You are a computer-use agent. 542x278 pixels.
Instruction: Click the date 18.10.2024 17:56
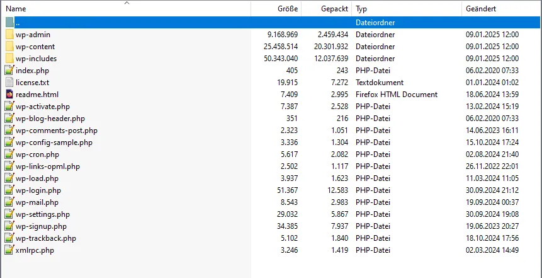492,238
